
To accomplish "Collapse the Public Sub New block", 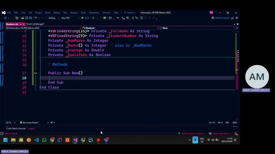I will tap(36, 73).
